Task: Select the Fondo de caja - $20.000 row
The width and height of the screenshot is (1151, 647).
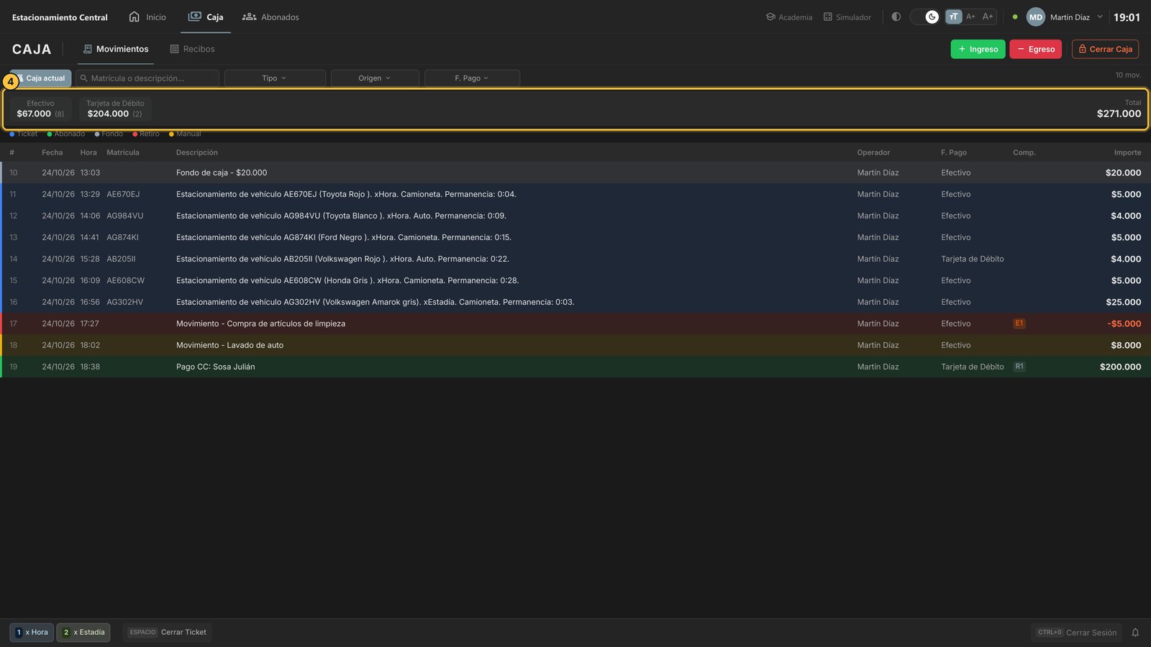Action: coord(575,173)
